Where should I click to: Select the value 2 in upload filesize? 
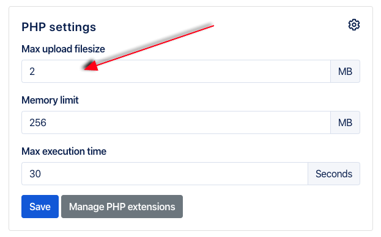32,72
